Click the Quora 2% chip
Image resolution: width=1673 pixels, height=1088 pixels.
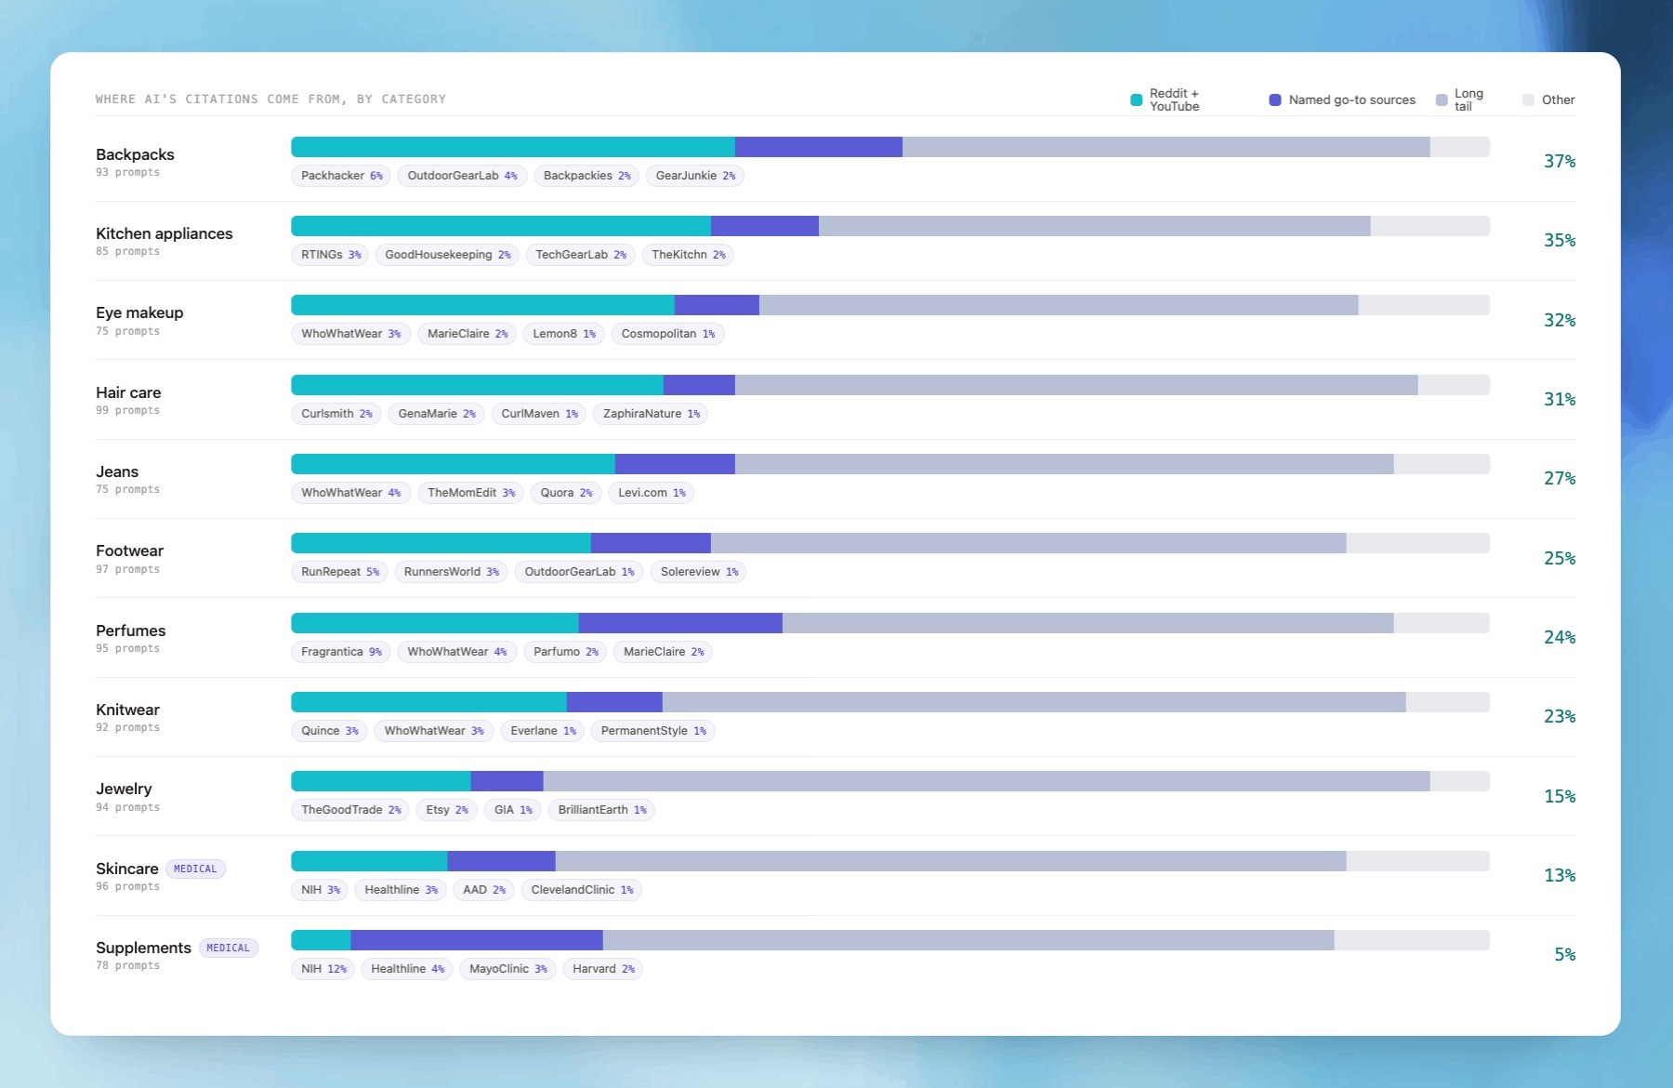[566, 493]
